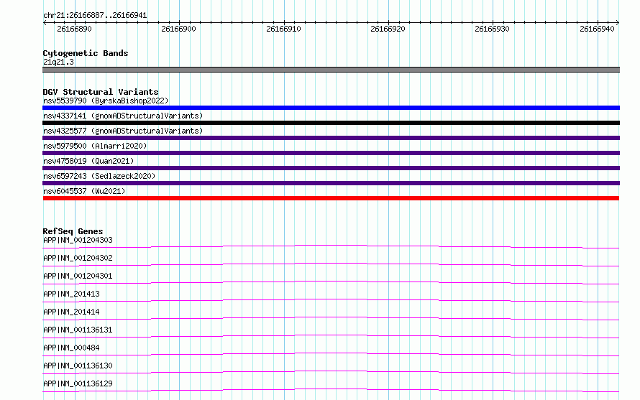Select the RefSeq Genes track title
640x400 pixels.
73,231
